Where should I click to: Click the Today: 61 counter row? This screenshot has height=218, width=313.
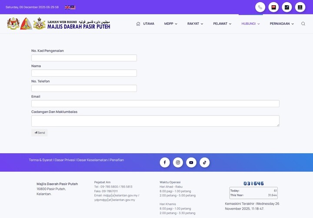pos(253,191)
